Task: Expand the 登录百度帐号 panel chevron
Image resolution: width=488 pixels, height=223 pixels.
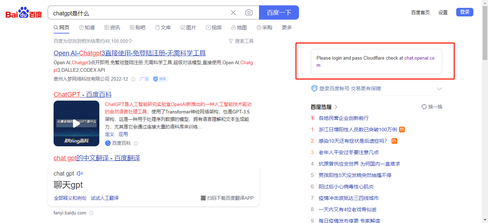Action: (x=439, y=88)
